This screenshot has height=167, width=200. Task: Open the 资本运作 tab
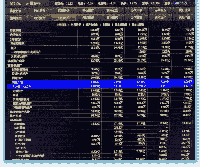(x=160, y=17)
